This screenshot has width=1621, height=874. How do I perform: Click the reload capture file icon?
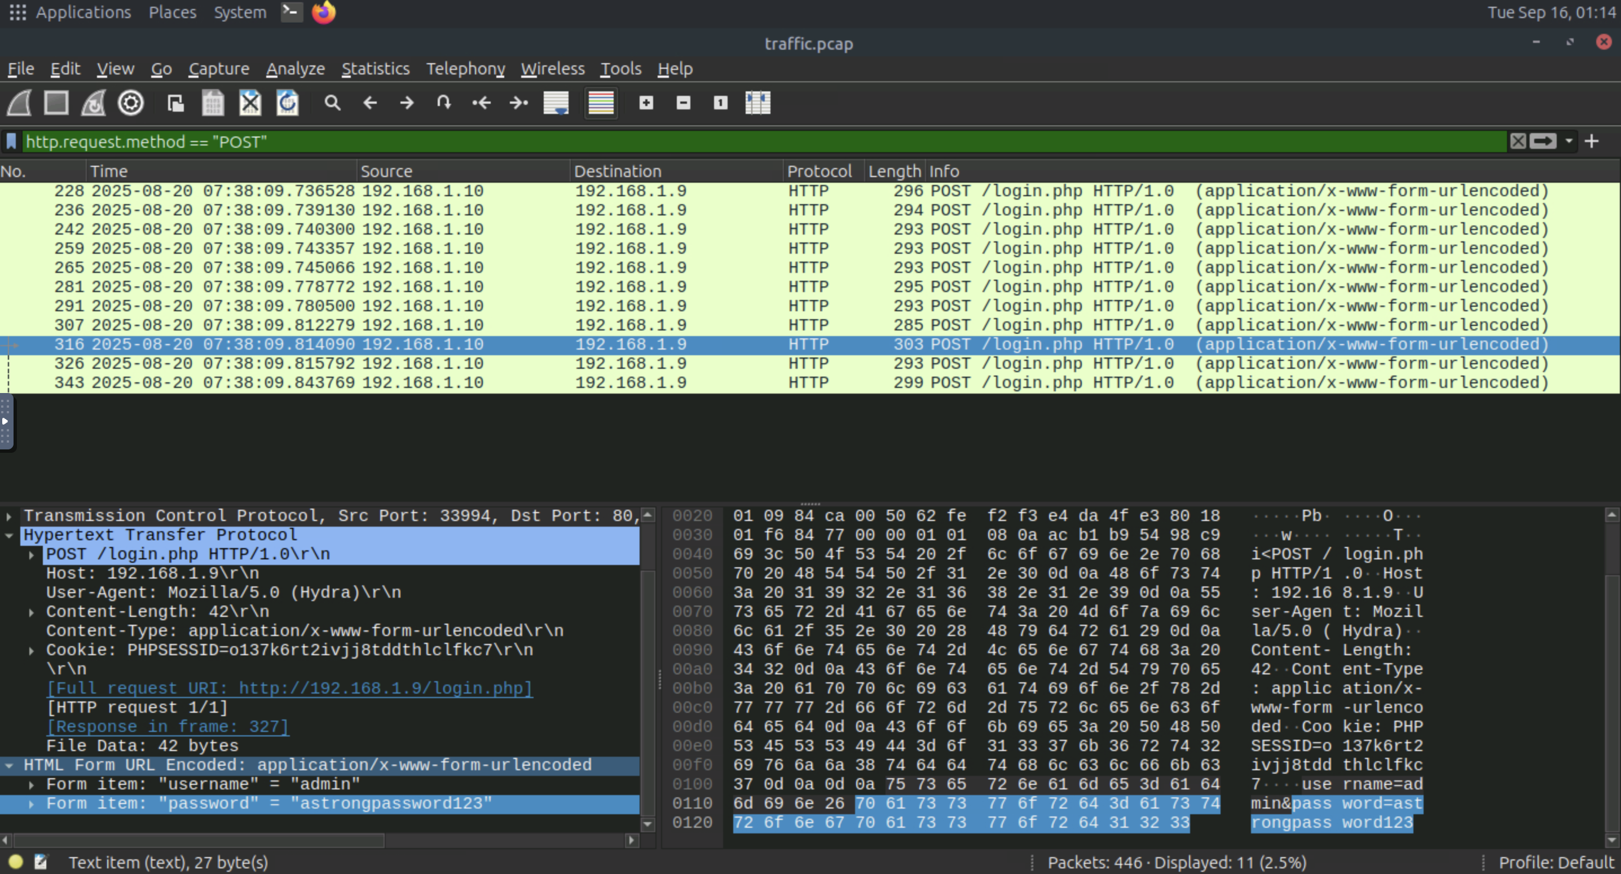point(288,103)
